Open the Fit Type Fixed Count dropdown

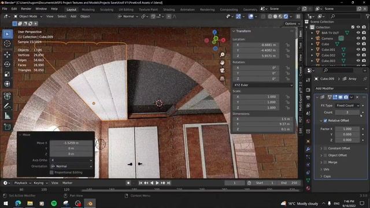point(347,105)
